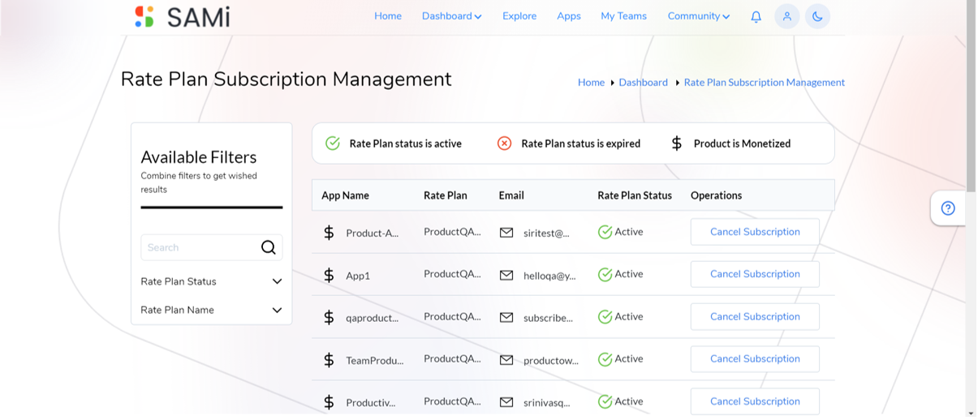The height and width of the screenshot is (420, 978).
Task: Click Dashboard breadcrumb link
Action: click(643, 82)
